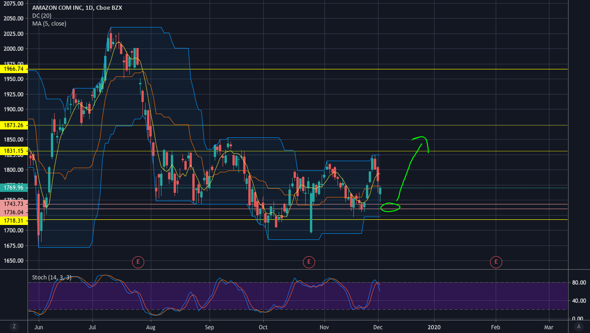Screen dimensions: 590x333
Task: Click the Z timezone button in the bottom-left corner
Action: click(x=14, y=327)
